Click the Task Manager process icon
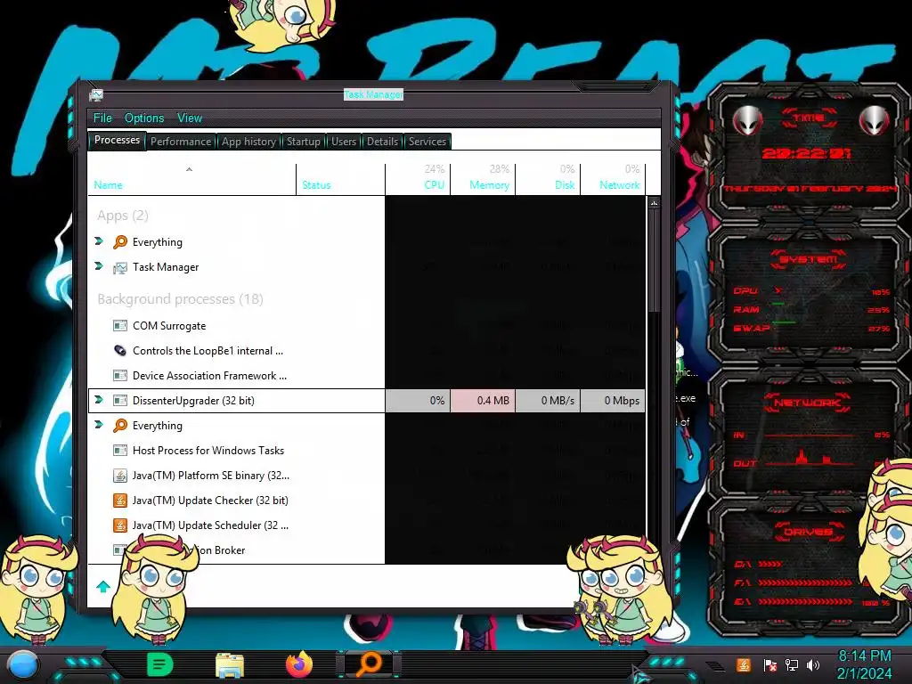 [120, 267]
